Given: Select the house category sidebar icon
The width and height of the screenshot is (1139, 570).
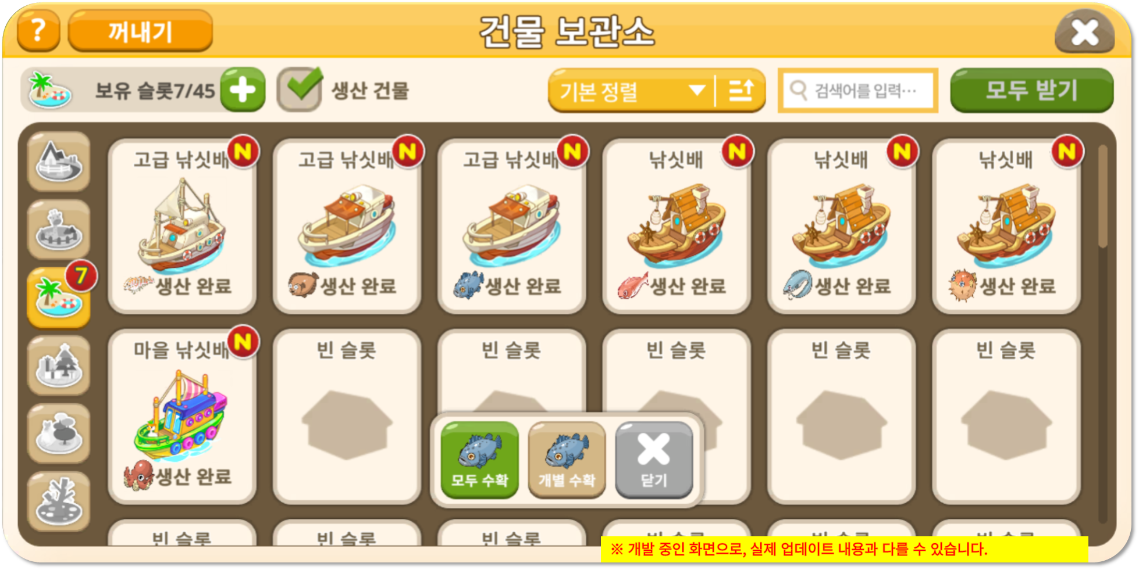Looking at the screenshot, I should coord(58,162).
